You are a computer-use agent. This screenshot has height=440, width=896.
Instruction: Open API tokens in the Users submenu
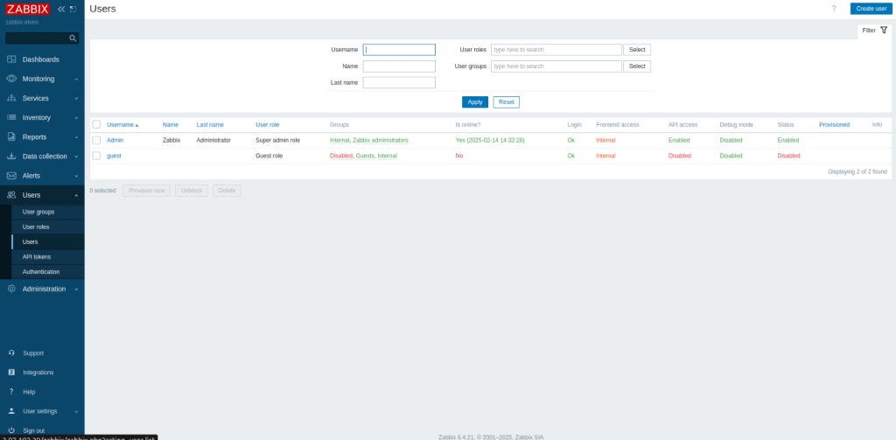37,256
